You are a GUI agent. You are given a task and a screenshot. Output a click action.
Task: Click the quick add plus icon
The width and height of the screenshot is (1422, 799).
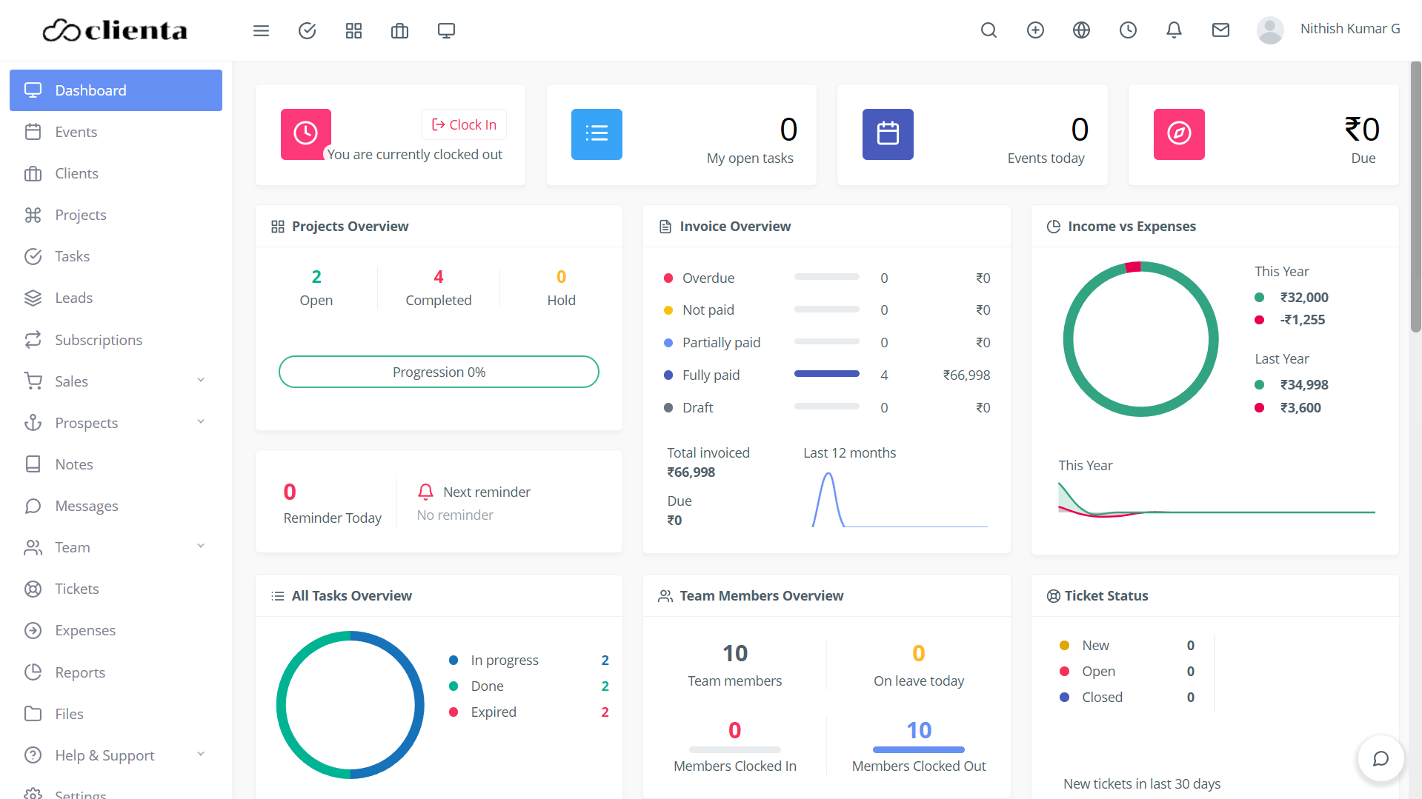click(1035, 30)
